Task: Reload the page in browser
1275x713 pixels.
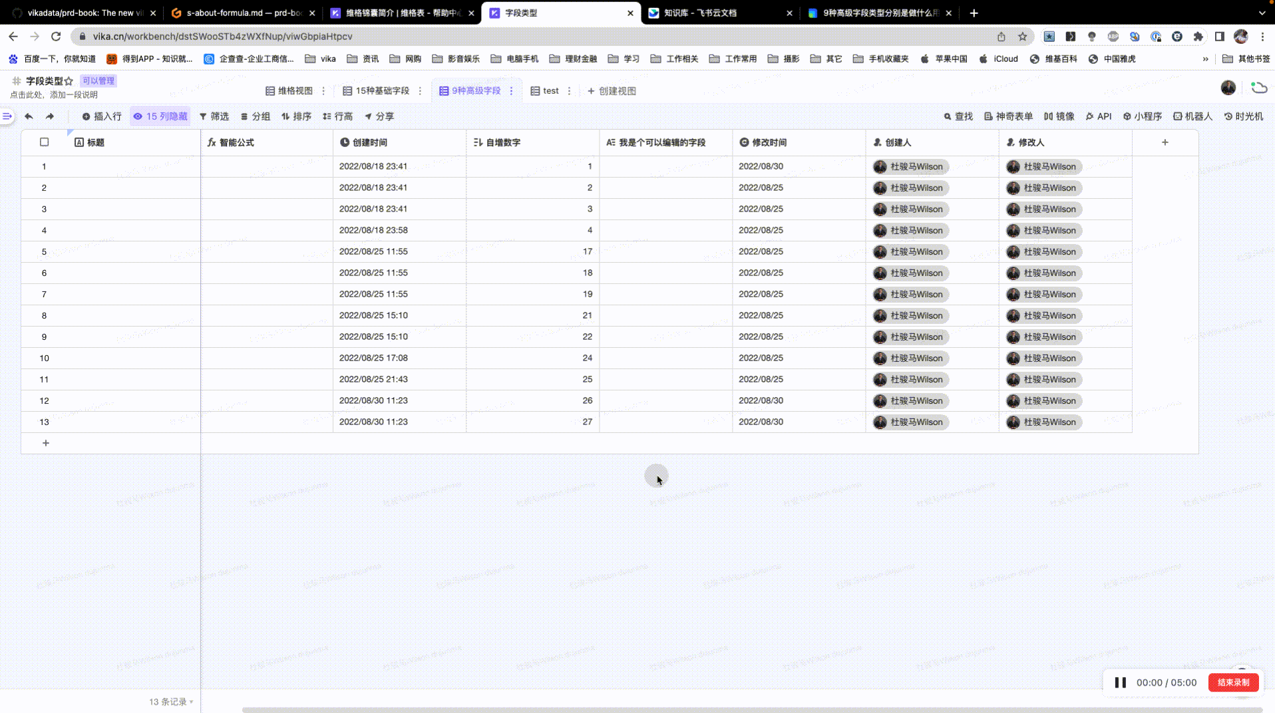Action: pos(56,37)
